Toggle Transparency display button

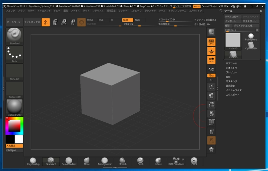point(211,131)
